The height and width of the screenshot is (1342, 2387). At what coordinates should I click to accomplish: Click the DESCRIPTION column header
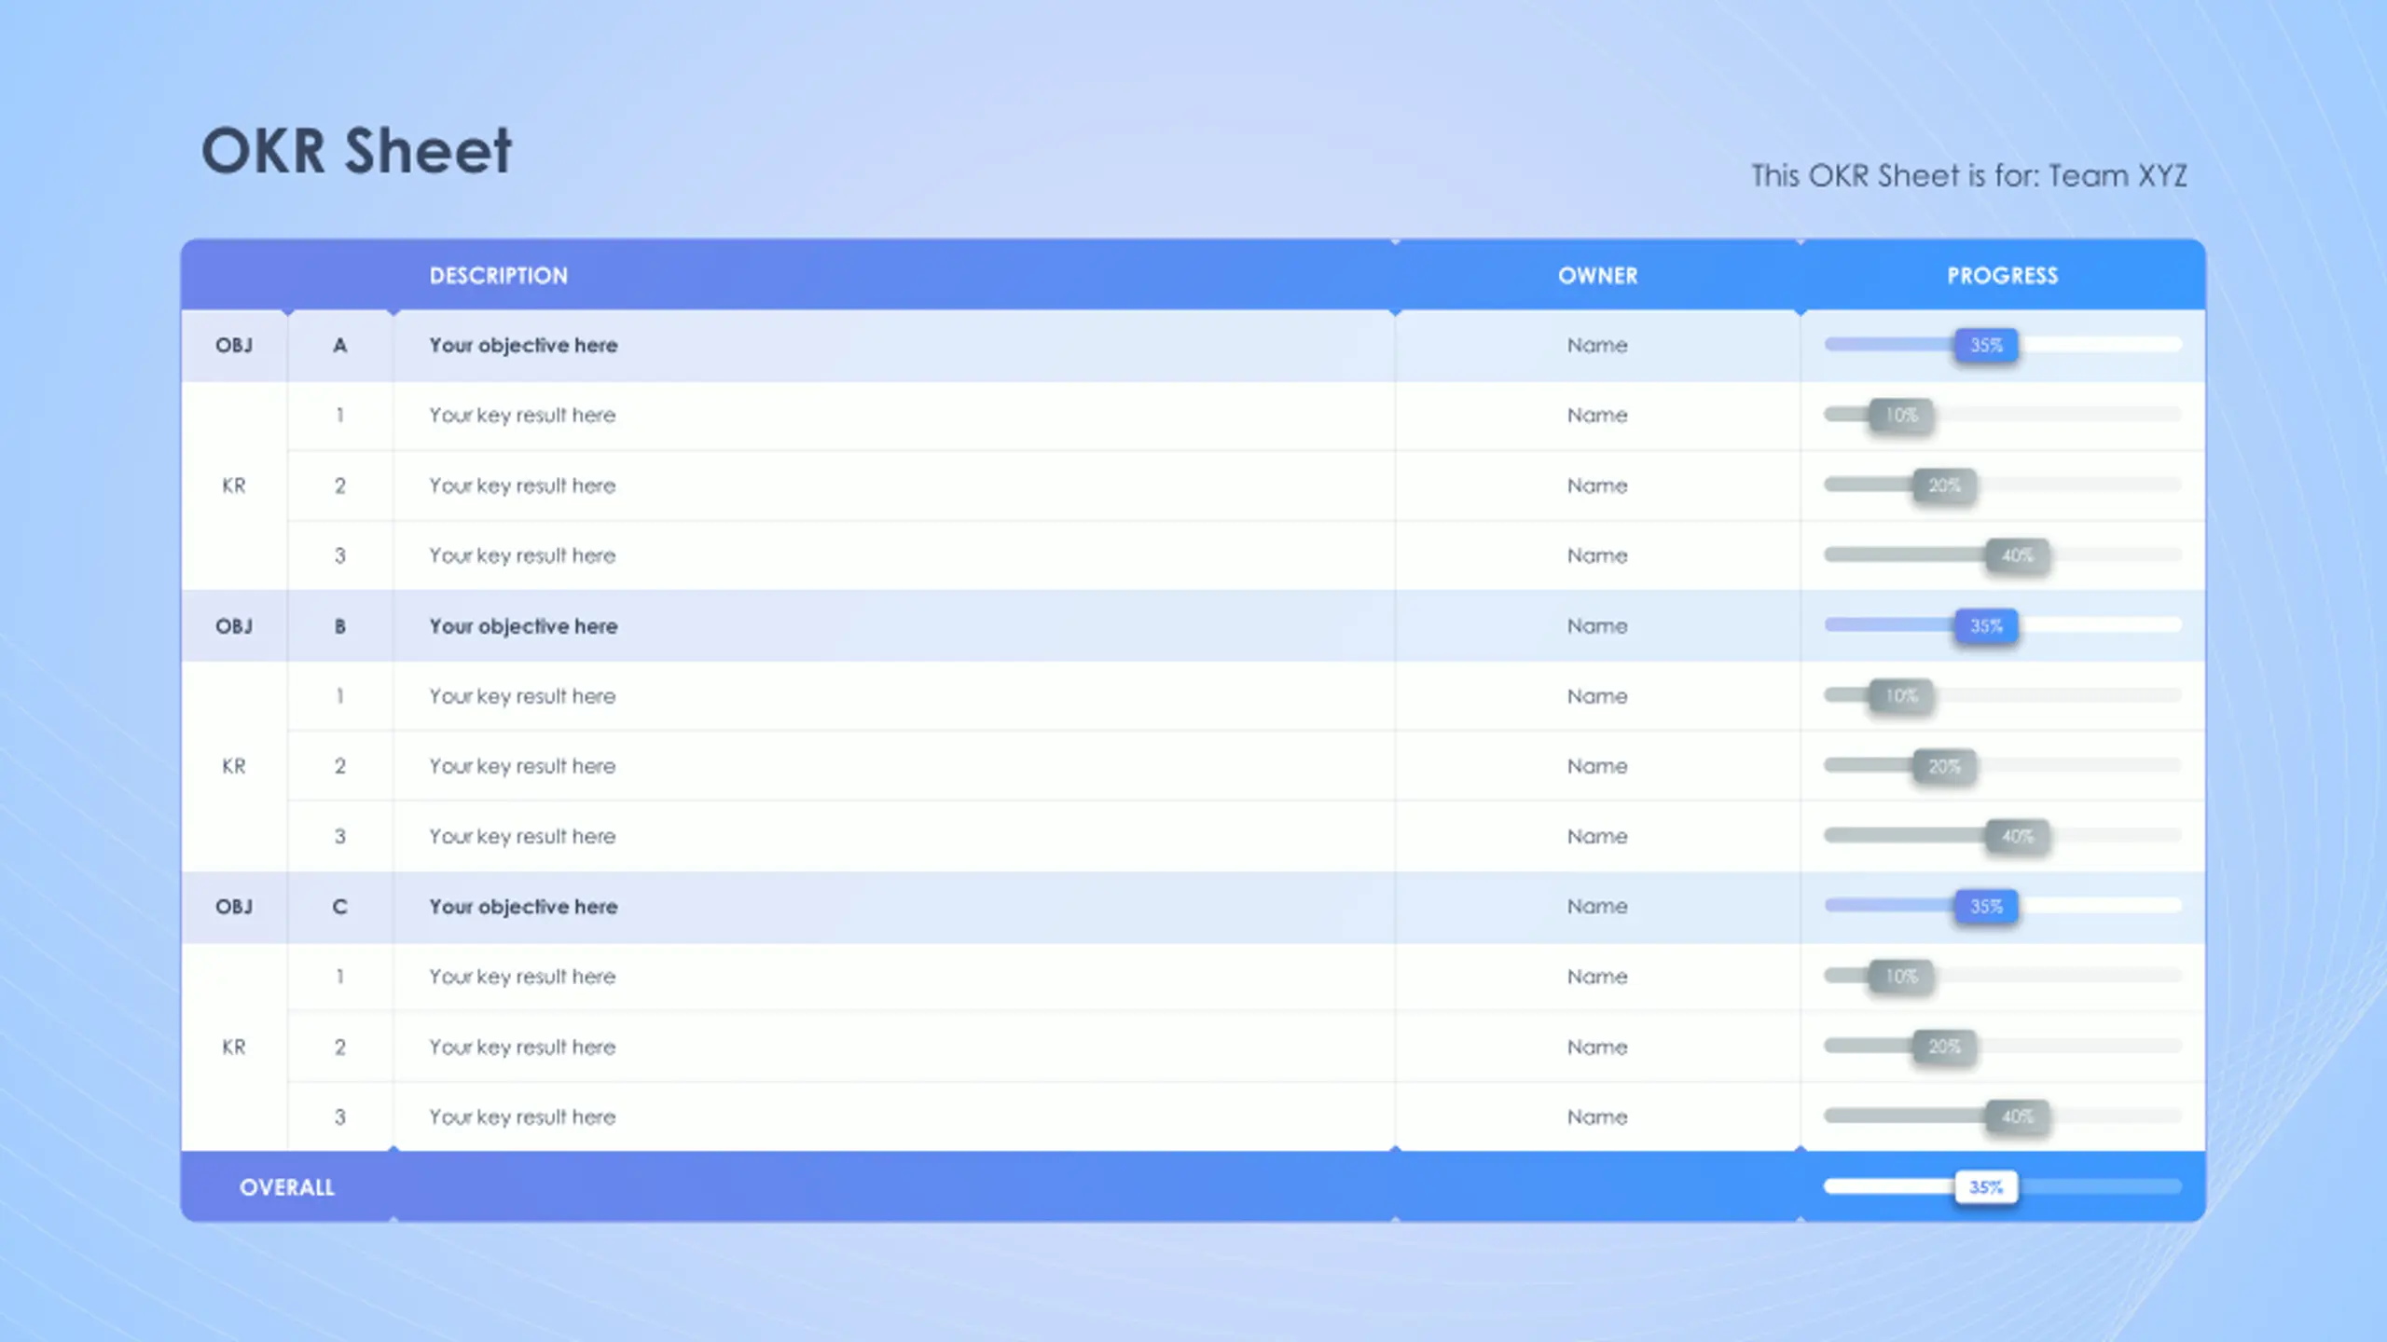(x=498, y=276)
